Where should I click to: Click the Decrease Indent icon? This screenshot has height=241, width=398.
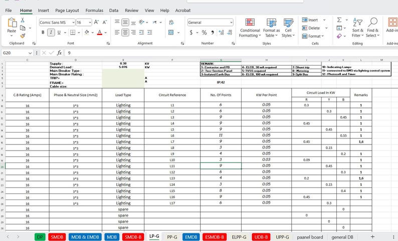coord(142,32)
